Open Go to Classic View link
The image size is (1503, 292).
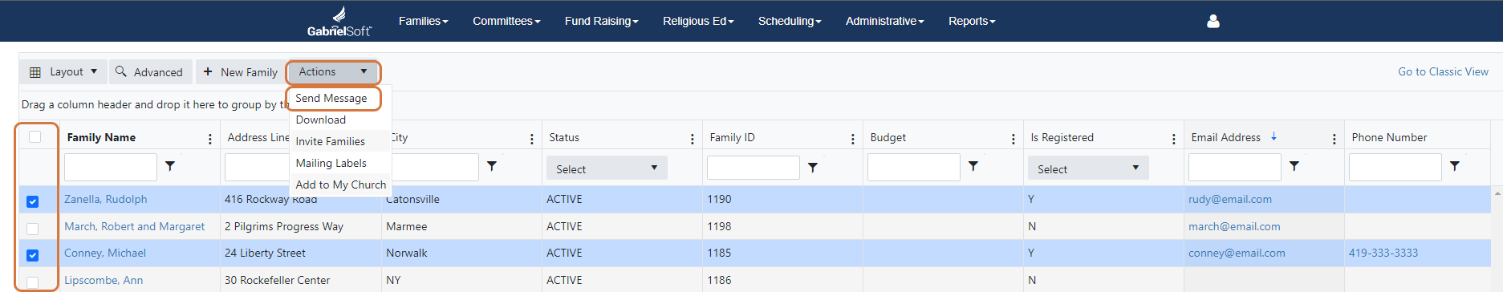(x=1443, y=71)
